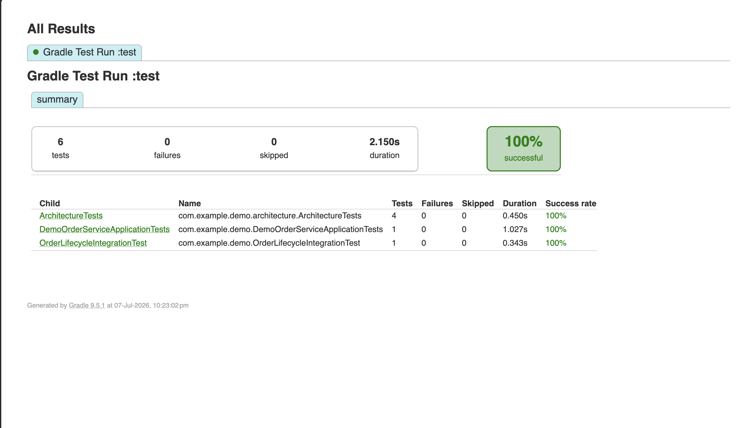The height and width of the screenshot is (428, 756).
Task: Click the Gradle Test Run :test heading
Action: (x=93, y=76)
